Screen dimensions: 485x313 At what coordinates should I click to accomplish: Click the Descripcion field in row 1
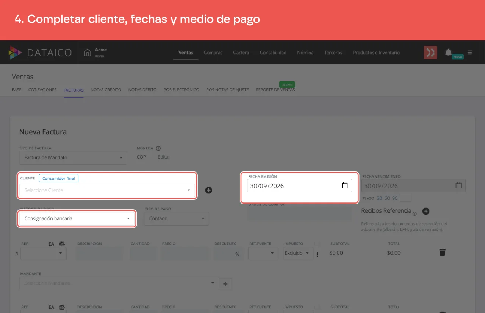tap(100, 254)
